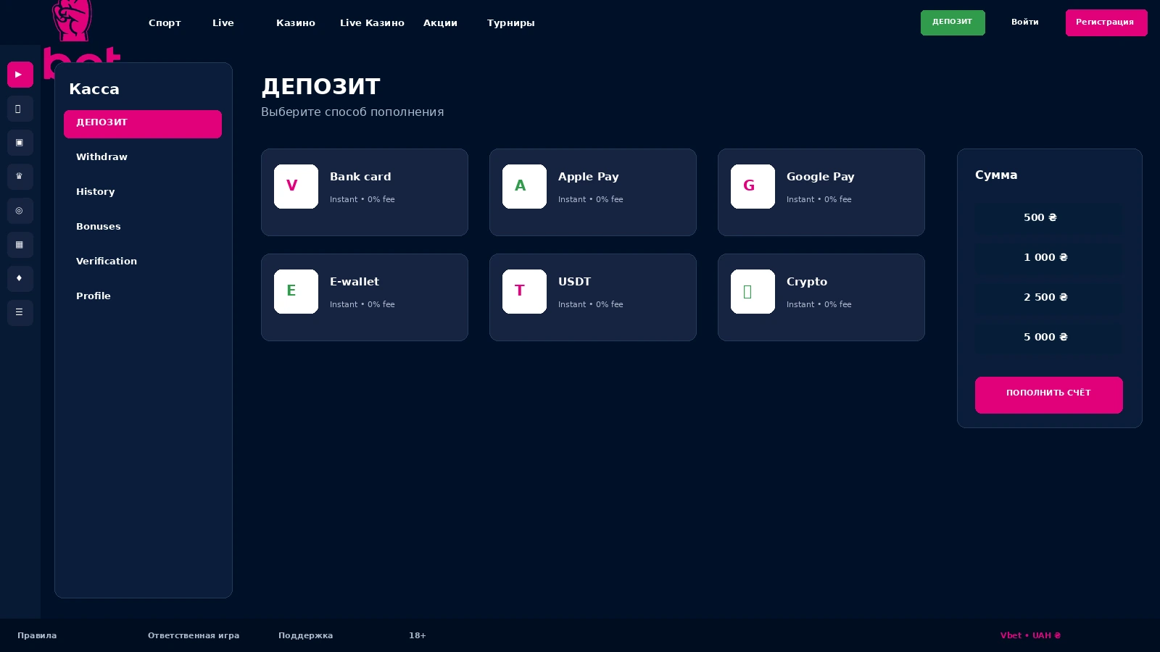Open the chess queen sidebar icon
Image resolution: width=1160 pixels, height=652 pixels.
(20, 177)
